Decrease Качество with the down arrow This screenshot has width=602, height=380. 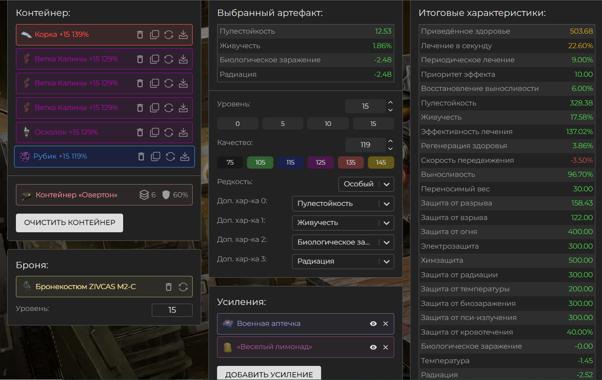click(x=390, y=149)
